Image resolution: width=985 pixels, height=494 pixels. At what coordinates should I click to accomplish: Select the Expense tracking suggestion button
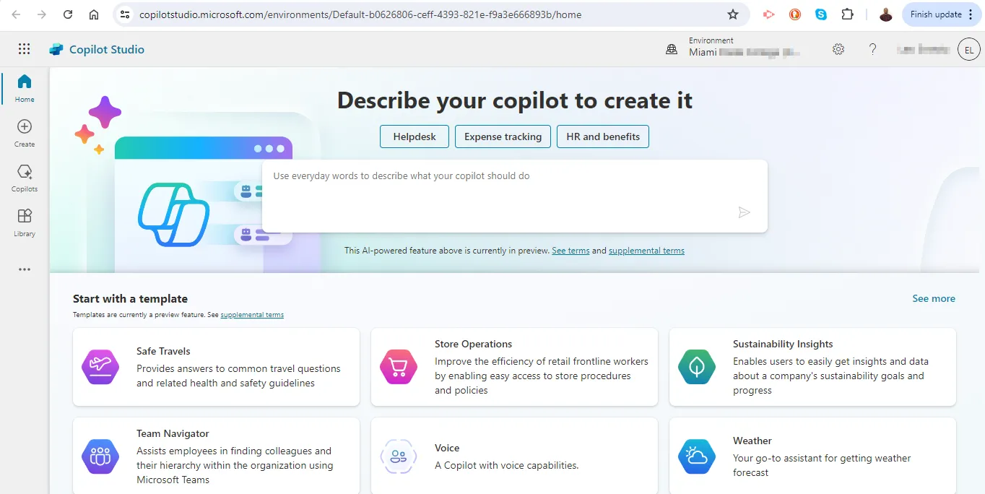[x=503, y=136]
